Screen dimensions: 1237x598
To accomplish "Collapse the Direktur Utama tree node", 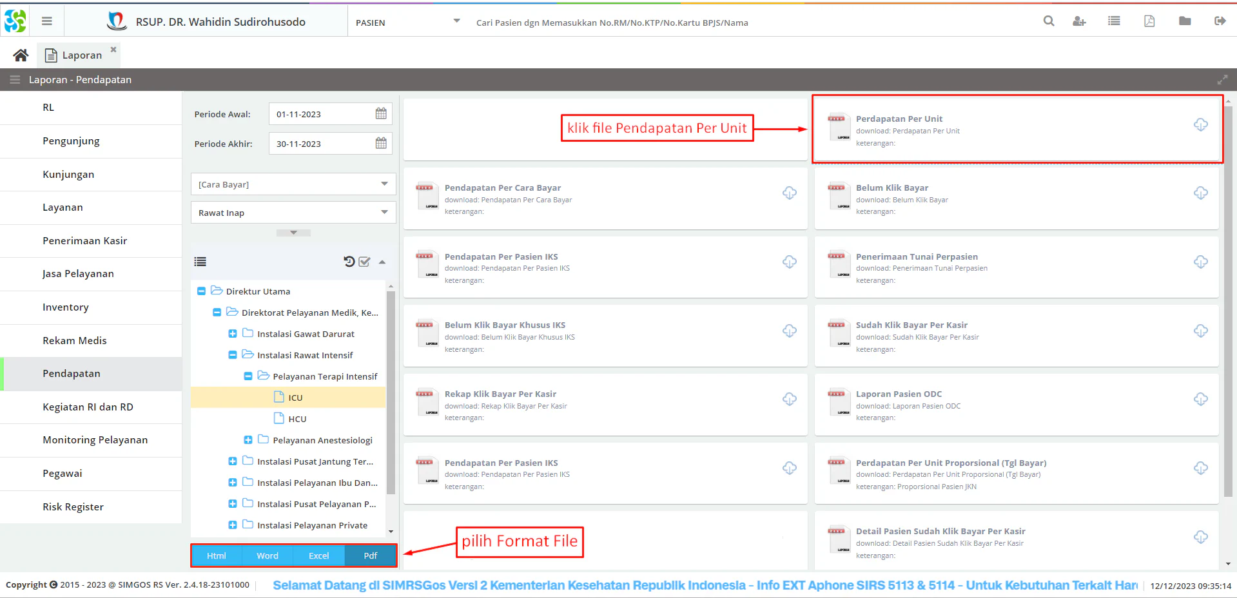I will tap(201, 291).
